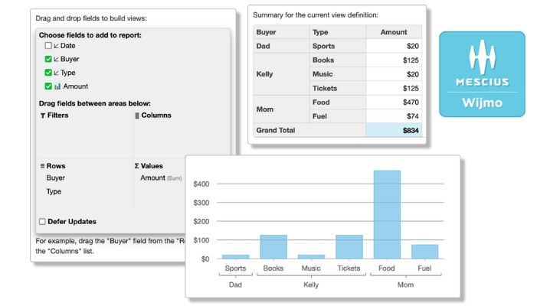This screenshot has height=306, width=550.
Task: Click the Filters funnel icon
Action: click(42, 116)
